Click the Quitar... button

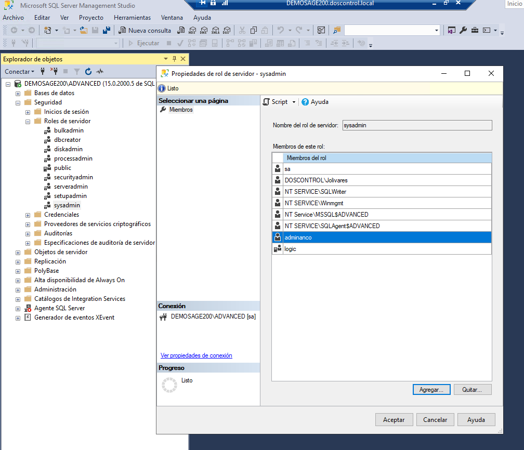pos(472,390)
